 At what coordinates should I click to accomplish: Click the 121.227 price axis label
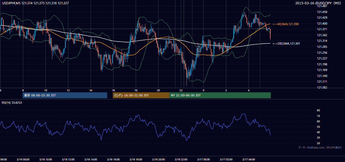coord(322,58)
